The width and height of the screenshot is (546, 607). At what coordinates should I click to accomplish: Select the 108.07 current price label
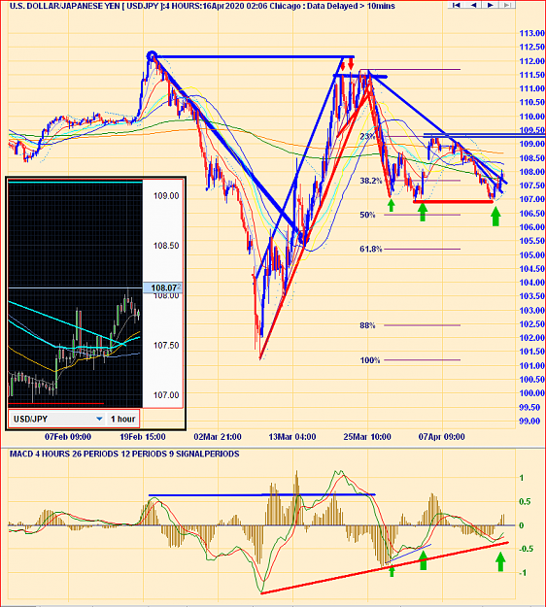coord(162,288)
